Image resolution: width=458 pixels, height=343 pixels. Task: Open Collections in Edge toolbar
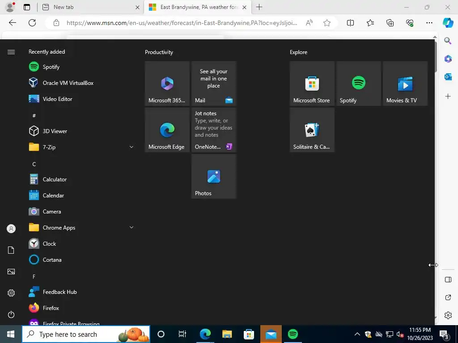(390, 23)
